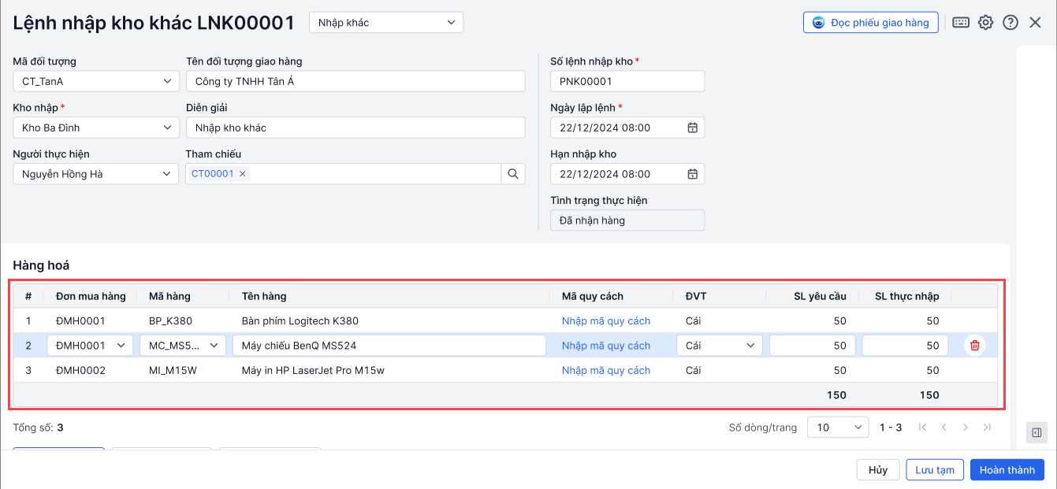
Task: Delete row 2 with trash icon
Action: pyautogui.click(x=975, y=346)
